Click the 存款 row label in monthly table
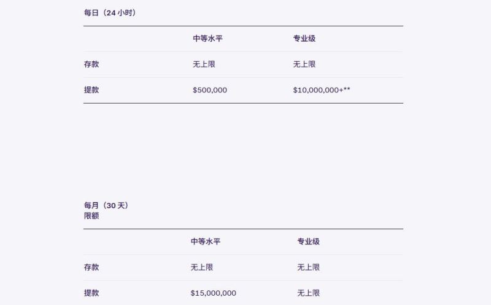This screenshot has width=491, height=305. [x=91, y=268]
